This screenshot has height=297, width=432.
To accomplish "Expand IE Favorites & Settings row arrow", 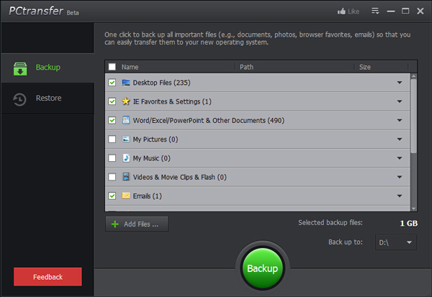I will pos(400,101).
